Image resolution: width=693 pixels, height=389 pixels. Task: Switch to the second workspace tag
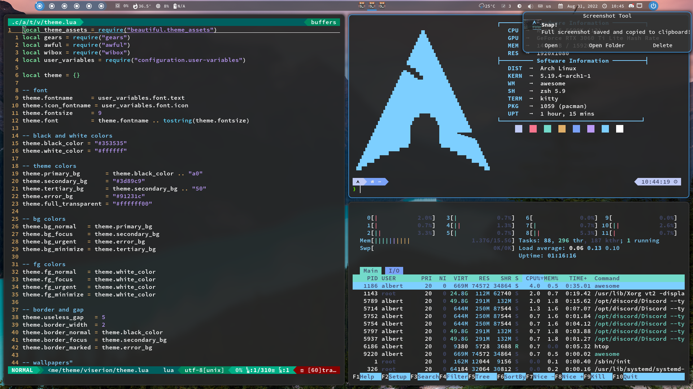(52, 6)
